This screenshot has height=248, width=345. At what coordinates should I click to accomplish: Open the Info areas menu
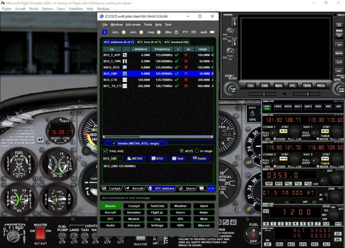coord(133,24)
